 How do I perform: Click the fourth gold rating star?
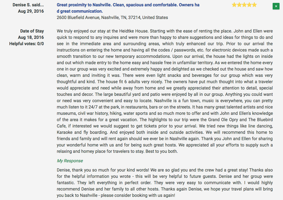[x=249, y=5]
